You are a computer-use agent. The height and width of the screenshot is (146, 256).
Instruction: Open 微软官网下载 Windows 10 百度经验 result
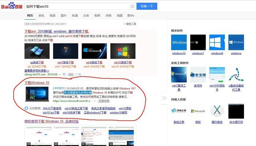tap(52, 122)
